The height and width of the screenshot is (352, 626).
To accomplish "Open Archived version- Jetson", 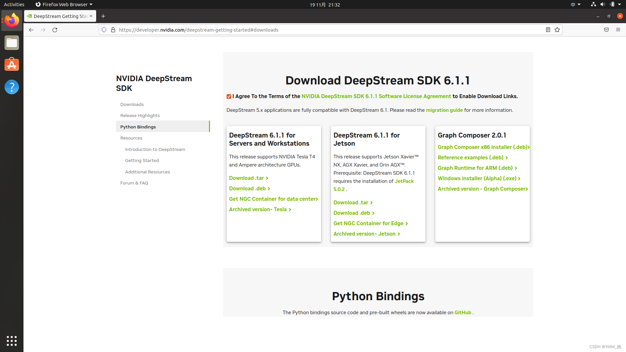I will [x=366, y=234].
